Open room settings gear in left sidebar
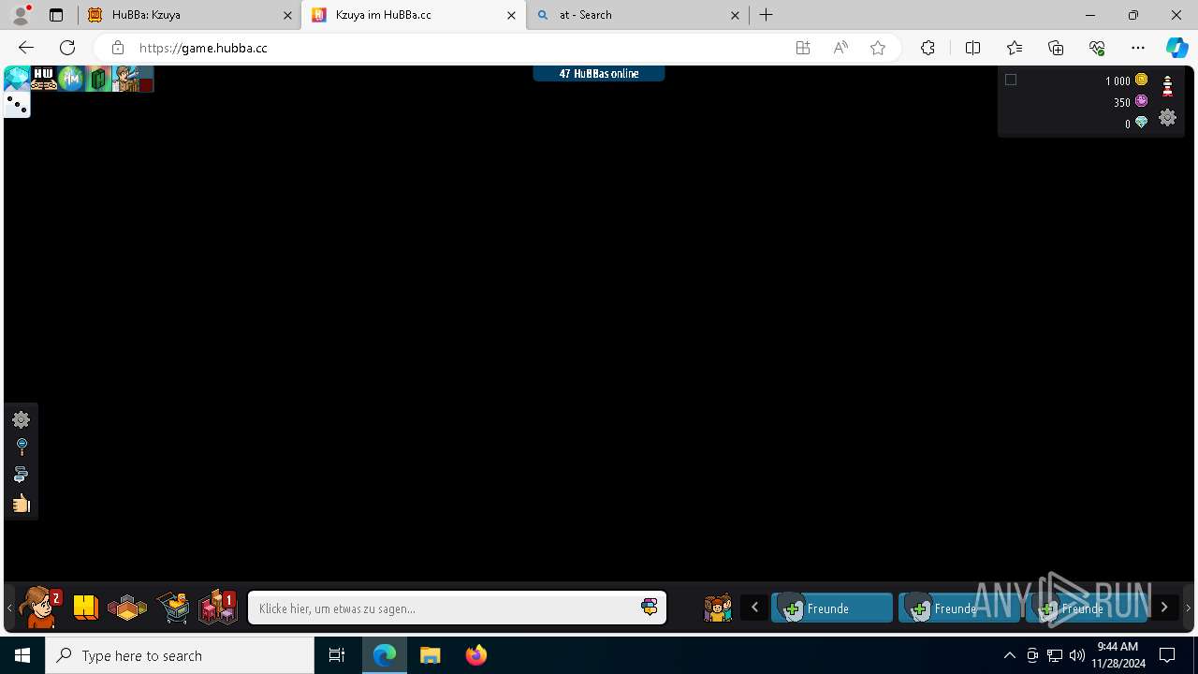The image size is (1198, 674). click(x=22, y=419)
